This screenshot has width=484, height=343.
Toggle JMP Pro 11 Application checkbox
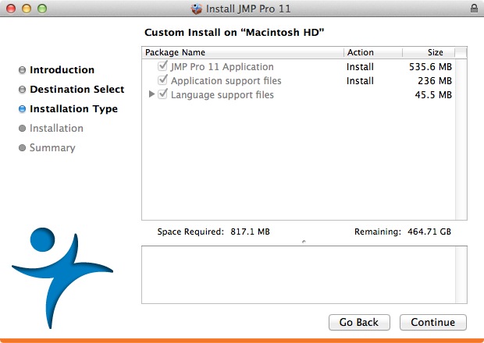[x=162, y=66]
